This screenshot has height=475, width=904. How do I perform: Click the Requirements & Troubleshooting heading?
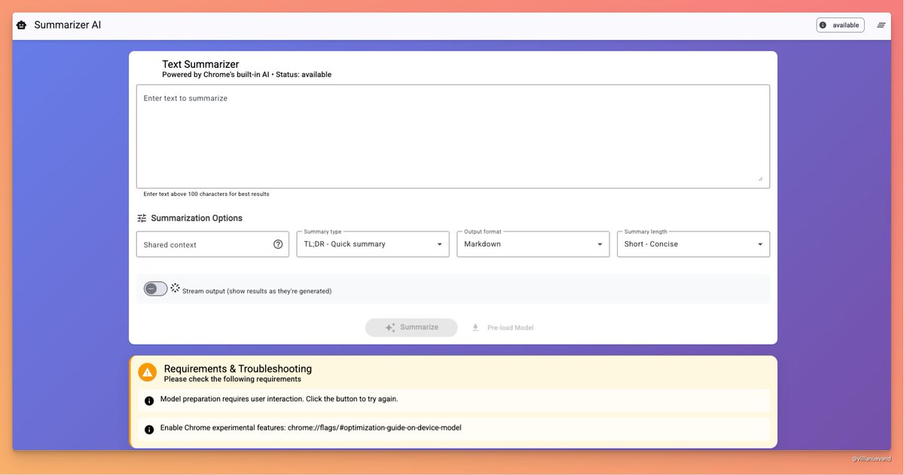click(x=238, y=369)
